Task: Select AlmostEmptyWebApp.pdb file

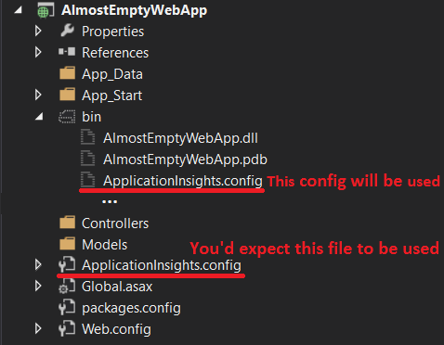Action: pyautogui.click(x=185, y=160)
